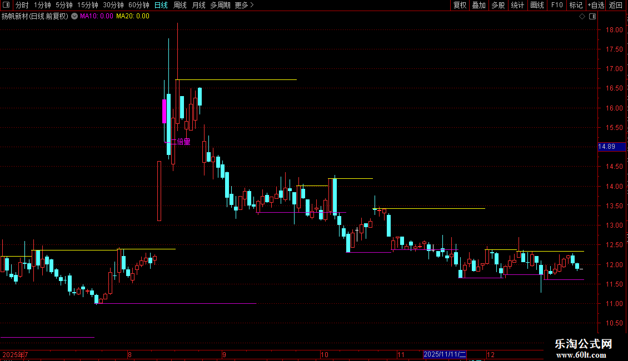The width and height of the screenshot is (628, 361).
Task: Click the 返回 back button
Action: tap(616, 5)
